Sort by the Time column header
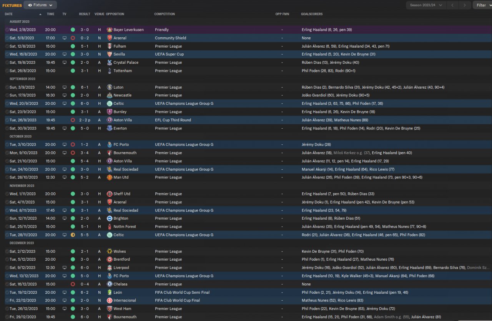This screenshot has height=321, width=492. (50, 14)
